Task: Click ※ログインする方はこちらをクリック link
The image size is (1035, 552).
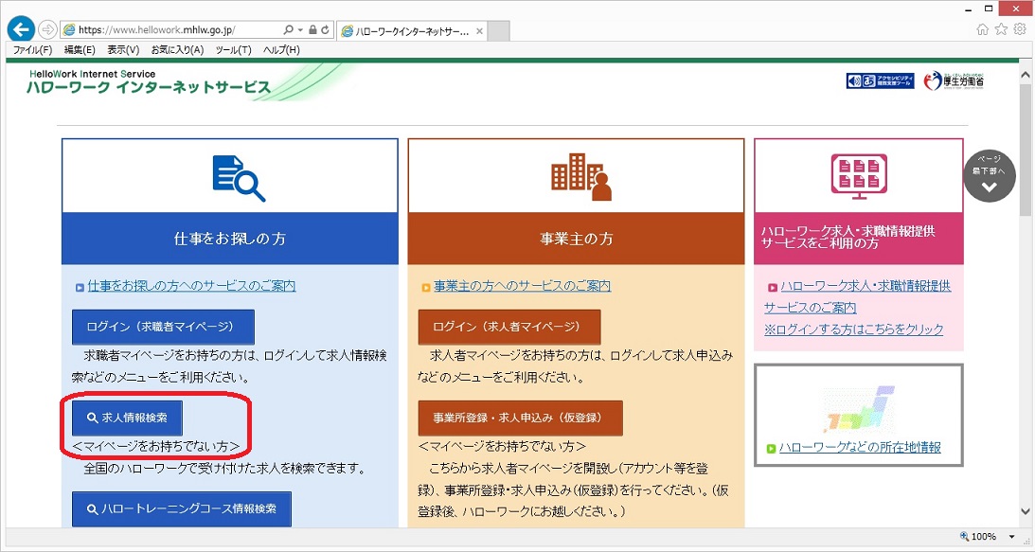Action: [853, 329]
